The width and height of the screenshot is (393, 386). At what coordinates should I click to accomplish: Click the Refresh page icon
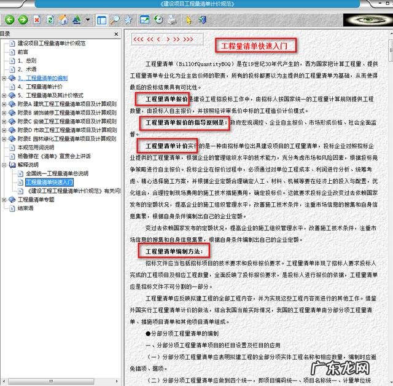(51, 20)
